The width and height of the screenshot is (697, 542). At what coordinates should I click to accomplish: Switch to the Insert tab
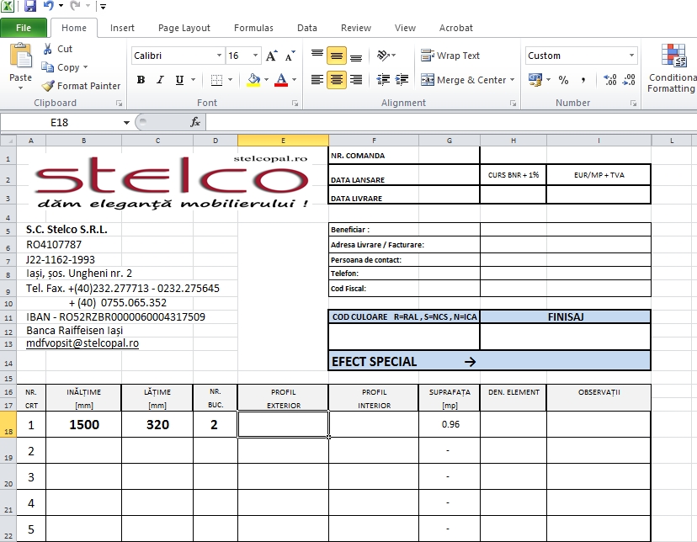click(x=122, y=28)
